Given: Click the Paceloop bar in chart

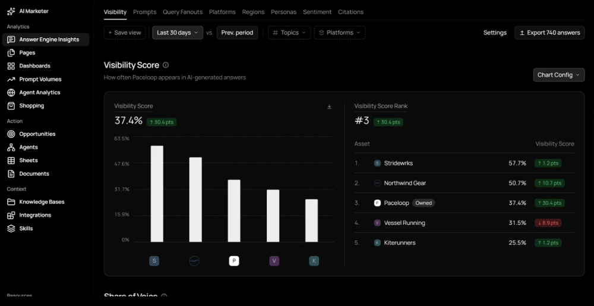Looking at the screenshot, I should 234,211.
